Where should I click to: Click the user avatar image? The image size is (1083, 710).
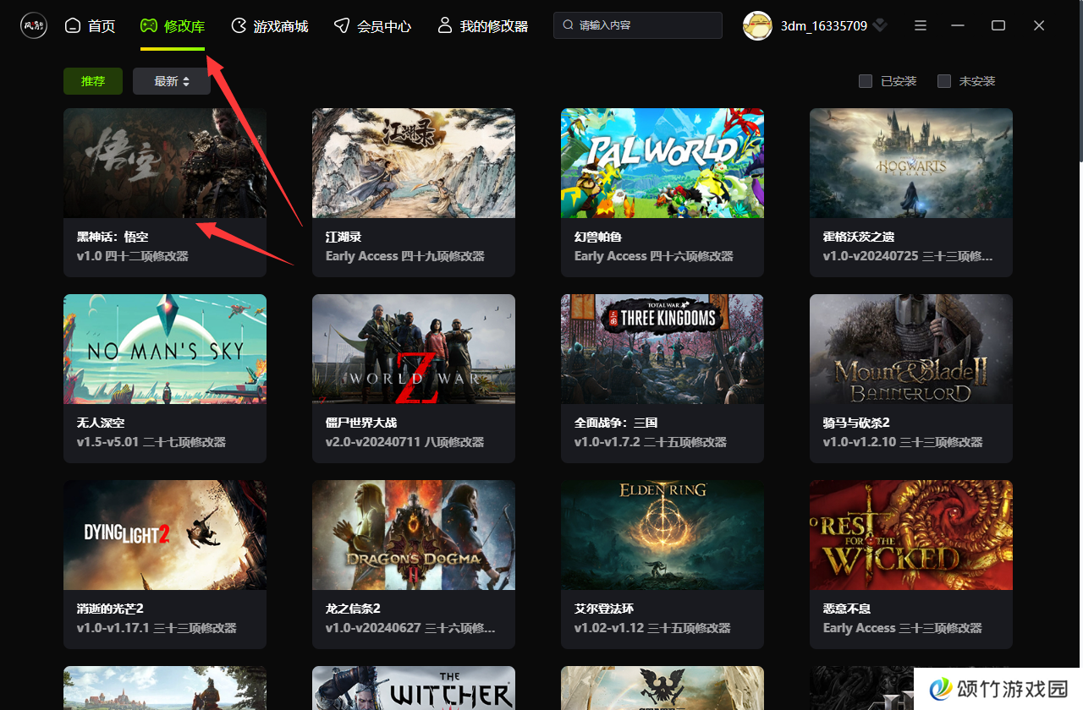pyautogui.click(x=757, y=25)
